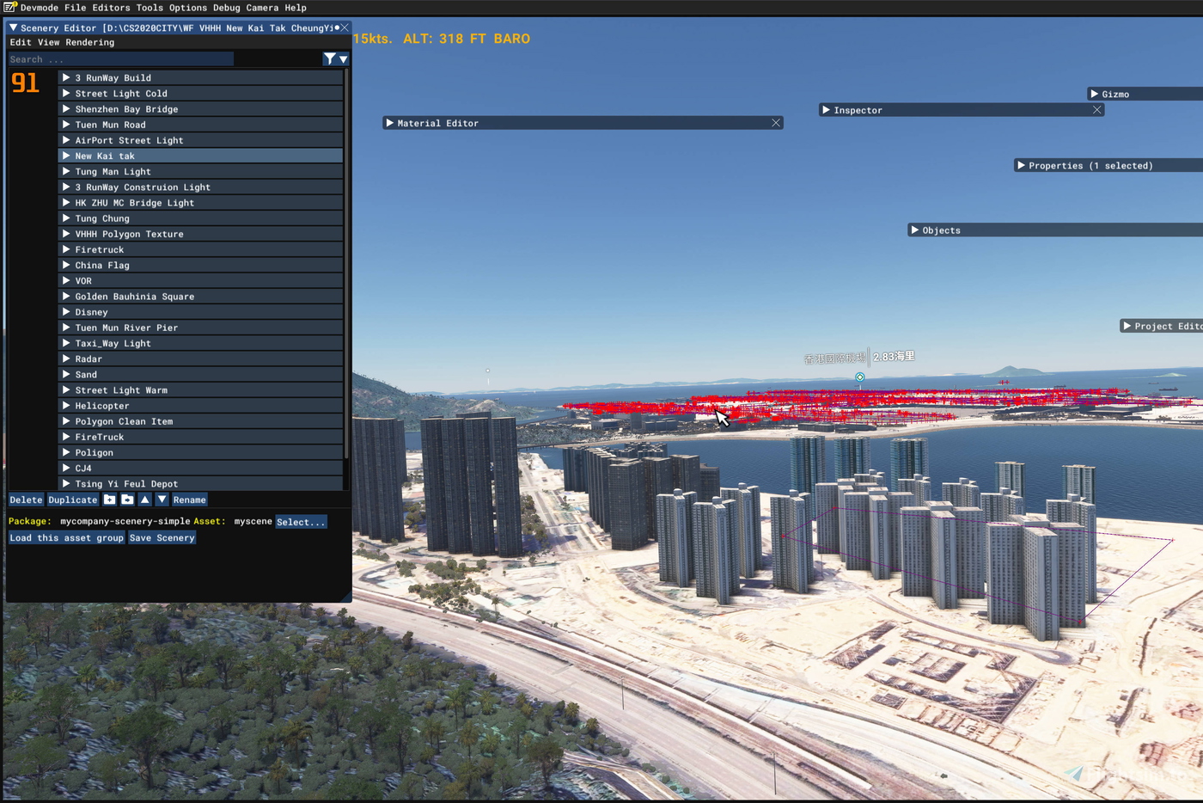
Task: Open the filter dropdown arrow near Search
Action: tap(342, 58)
